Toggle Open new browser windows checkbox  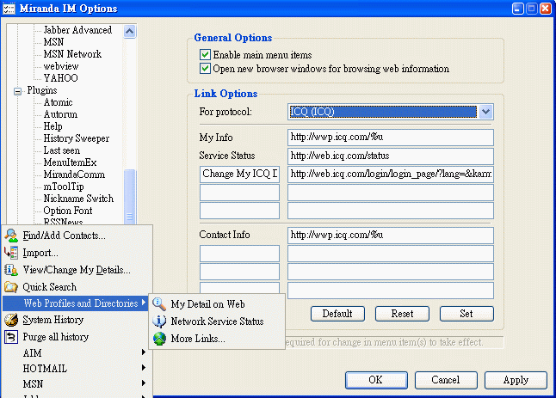(x=205, y=69)
